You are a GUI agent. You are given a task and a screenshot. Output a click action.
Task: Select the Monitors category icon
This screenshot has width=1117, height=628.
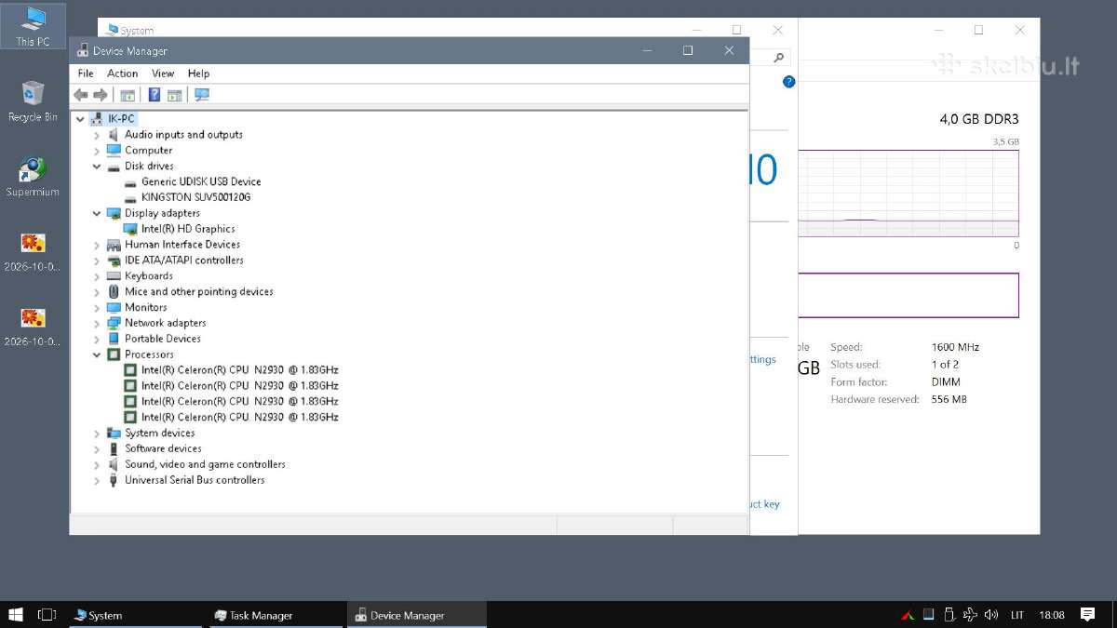[114, 307]
